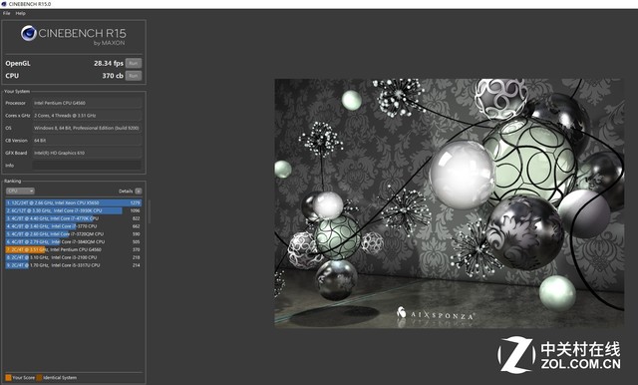The image size is (638, 385).
Task: Click the Cores x GHz value field
Action: pos(87,116)
